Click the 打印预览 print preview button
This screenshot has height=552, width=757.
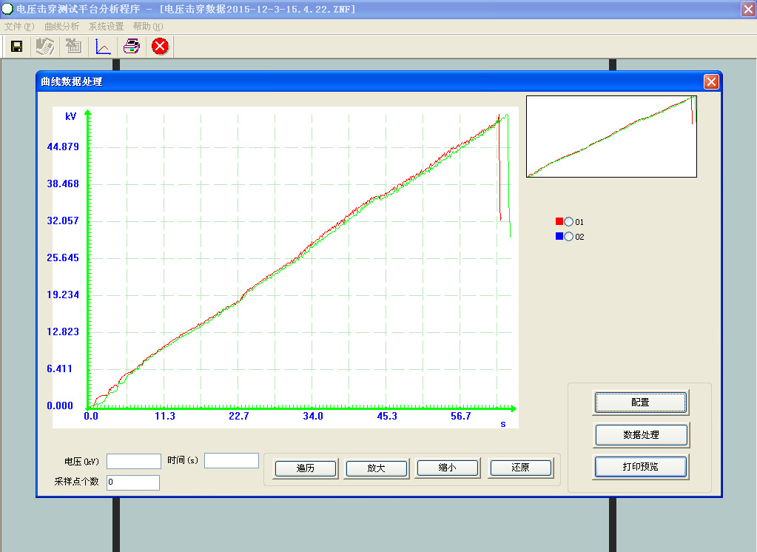click(x=640, y=466)
